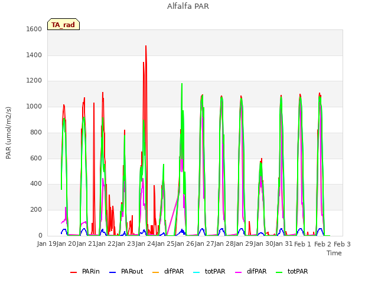Click the Feb 1 x-axis tick label

(x=302, y=244)
